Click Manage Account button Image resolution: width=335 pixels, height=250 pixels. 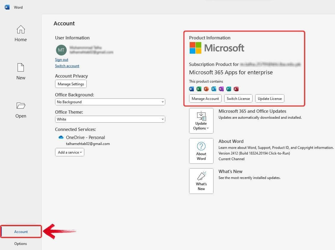[x=205, y=99]
